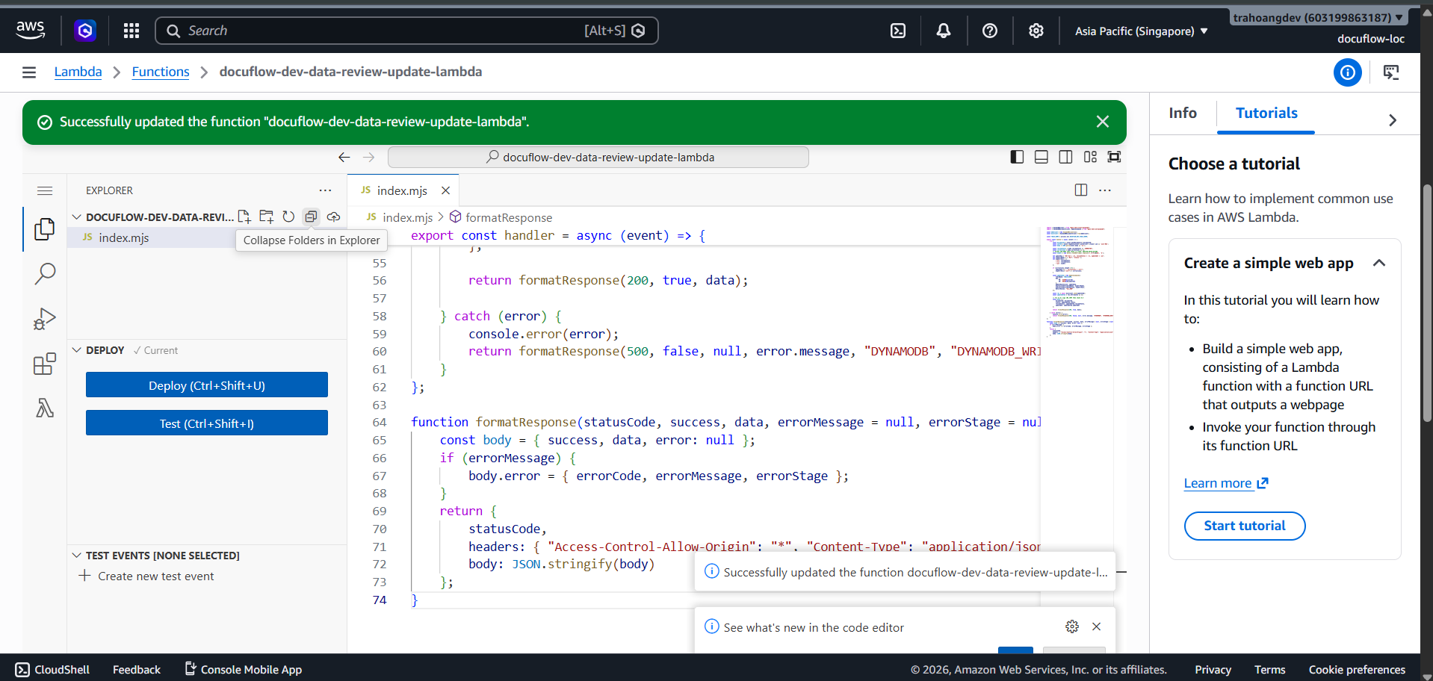This screenshot has height=681, width=1433.
Task: Toggle the secondary side bar visibility
Action: [x=1066, y=157]
